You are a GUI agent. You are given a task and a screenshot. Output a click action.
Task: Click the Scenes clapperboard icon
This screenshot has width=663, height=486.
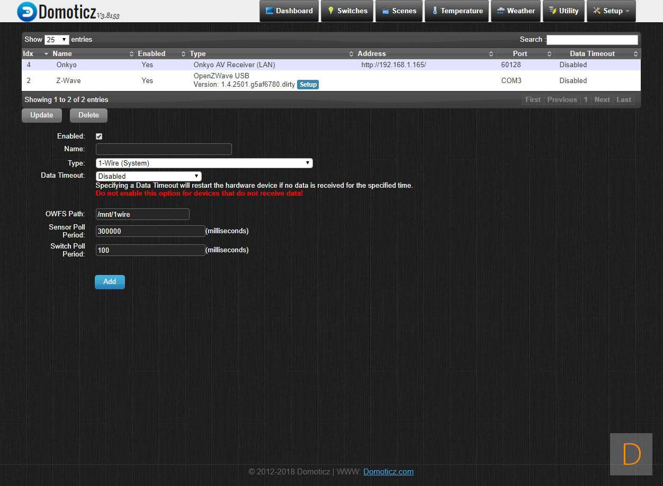386,11
